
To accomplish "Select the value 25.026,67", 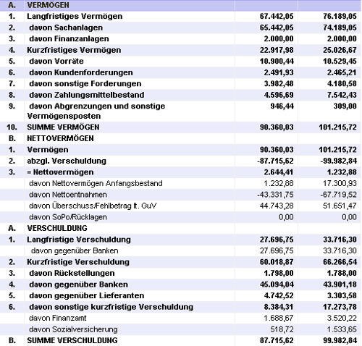I will click(x=340, y=50).
